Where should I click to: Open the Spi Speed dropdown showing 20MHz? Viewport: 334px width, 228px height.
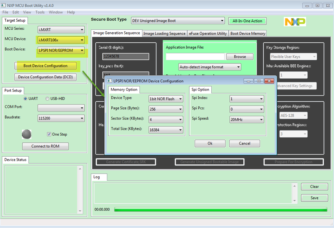tap(247, 120)
